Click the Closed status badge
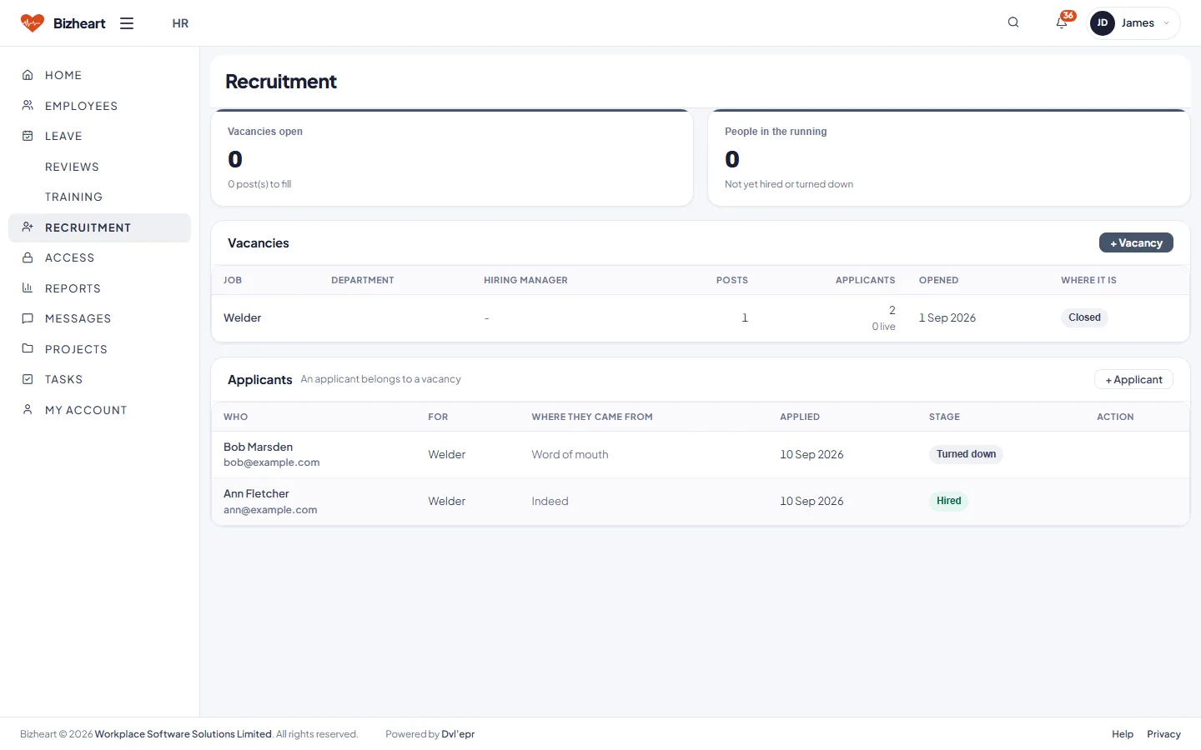This screenshot has height=750, width=1201. 1084,317
